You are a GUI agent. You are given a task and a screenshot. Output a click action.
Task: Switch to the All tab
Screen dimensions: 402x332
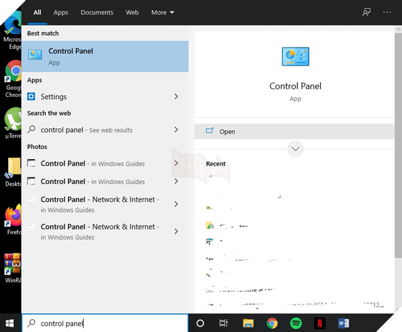(x=37, y=12)
